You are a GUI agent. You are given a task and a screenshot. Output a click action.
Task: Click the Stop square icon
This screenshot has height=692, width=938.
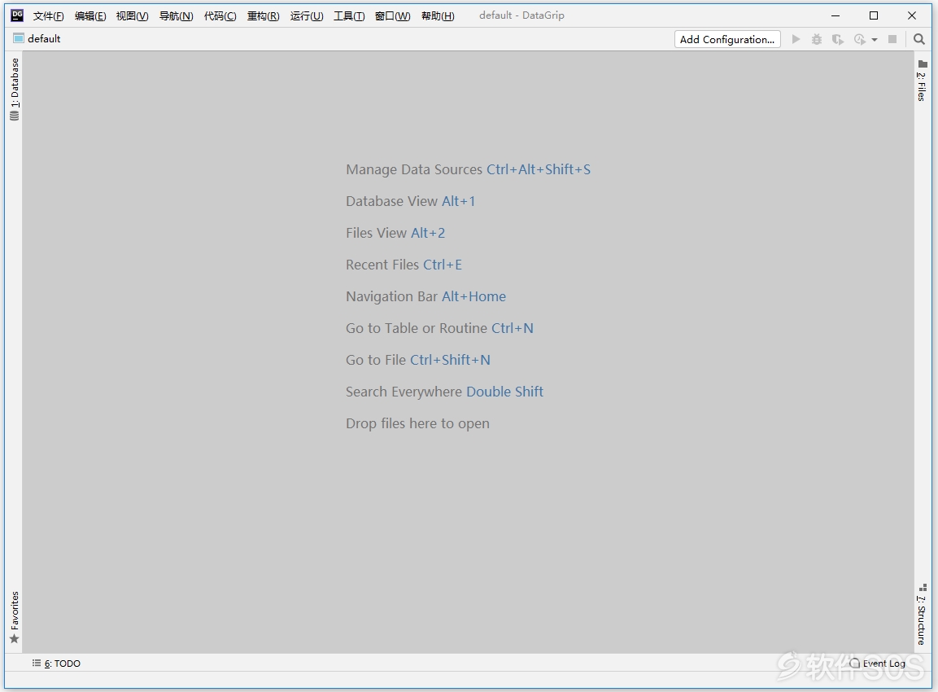click(892, 40)
